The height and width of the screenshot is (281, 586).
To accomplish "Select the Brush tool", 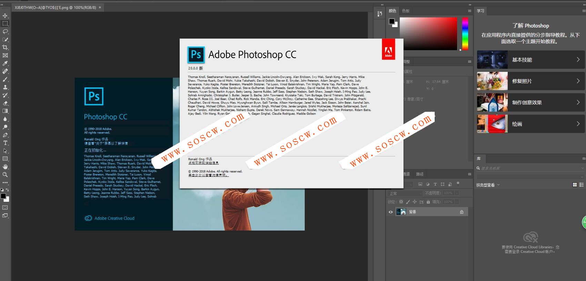I will 5,79.
